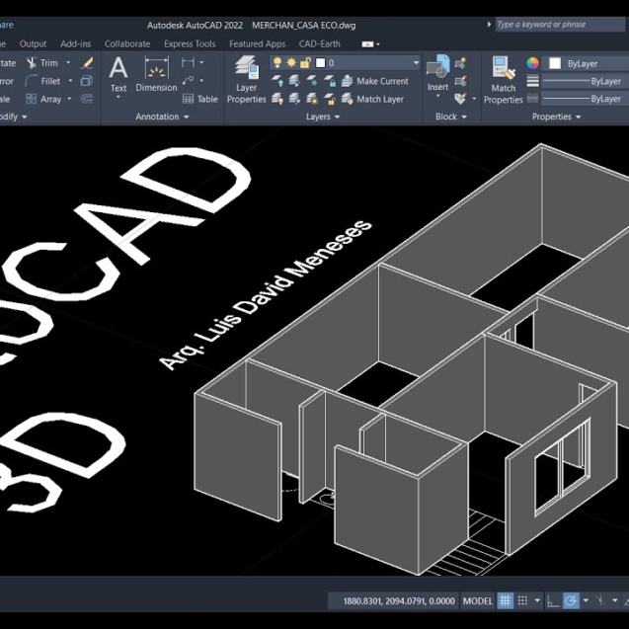Screen dimensions: 629x629
Task: Switch to the Express Tools tab
Action: pyautogui.click(x=190, y=43)
